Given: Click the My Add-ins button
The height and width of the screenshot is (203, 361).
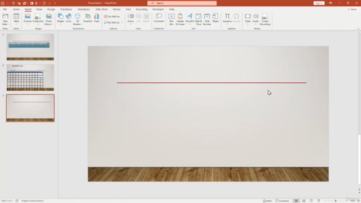Looking at the screenshot, I should [112, 23].
